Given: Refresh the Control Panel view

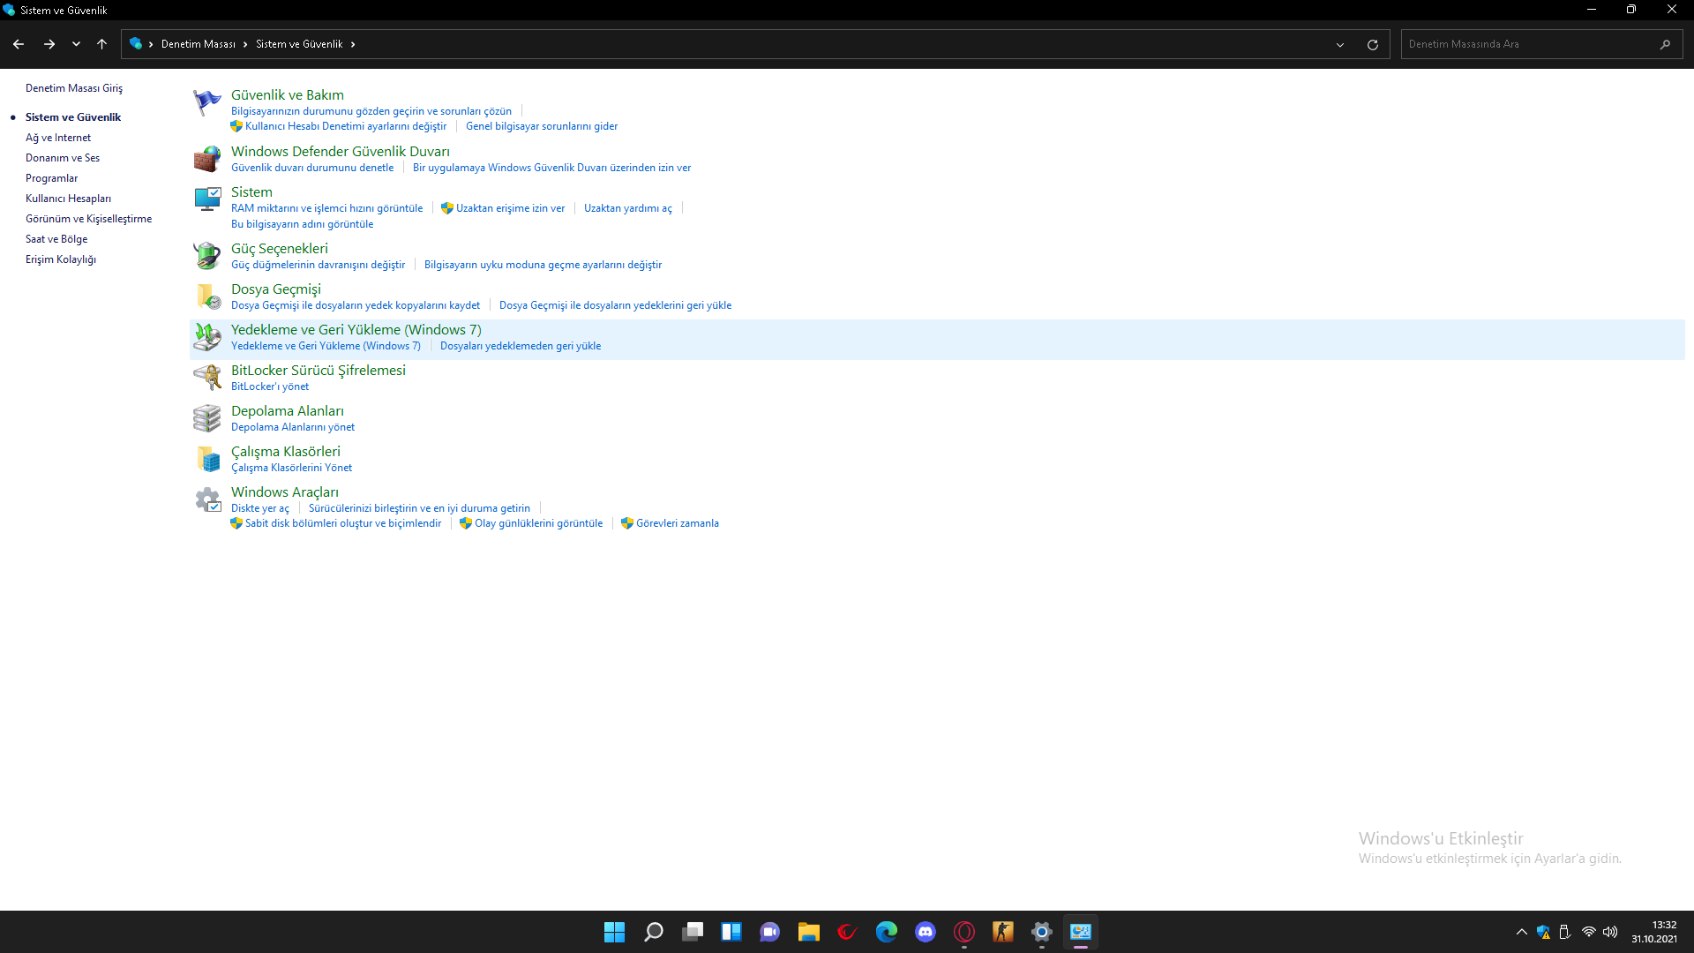Looking at the screenshot, I should [x=1373, y=44].
